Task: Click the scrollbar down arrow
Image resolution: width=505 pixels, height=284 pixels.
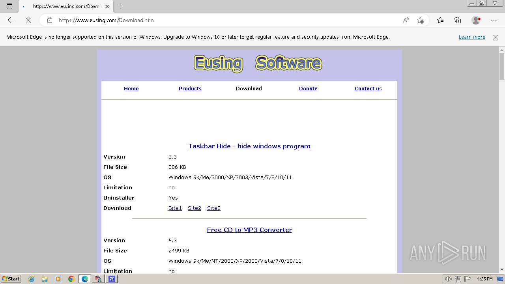Action: pos(502,269)
